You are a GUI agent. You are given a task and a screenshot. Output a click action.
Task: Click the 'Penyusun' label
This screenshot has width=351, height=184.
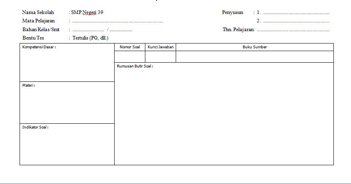tap(232, 12)
